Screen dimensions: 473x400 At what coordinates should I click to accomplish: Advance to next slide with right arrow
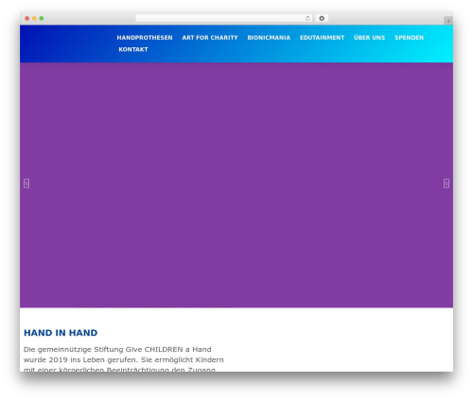tap(447, 183)
